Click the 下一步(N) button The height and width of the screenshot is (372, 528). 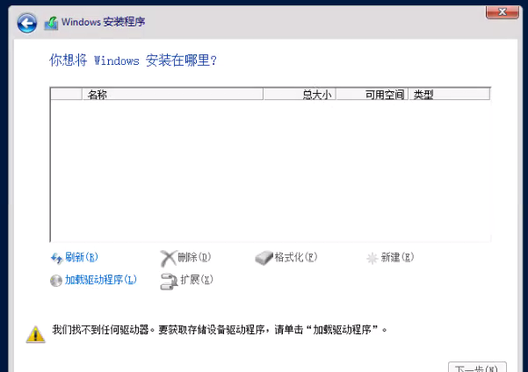pos(477,368)
